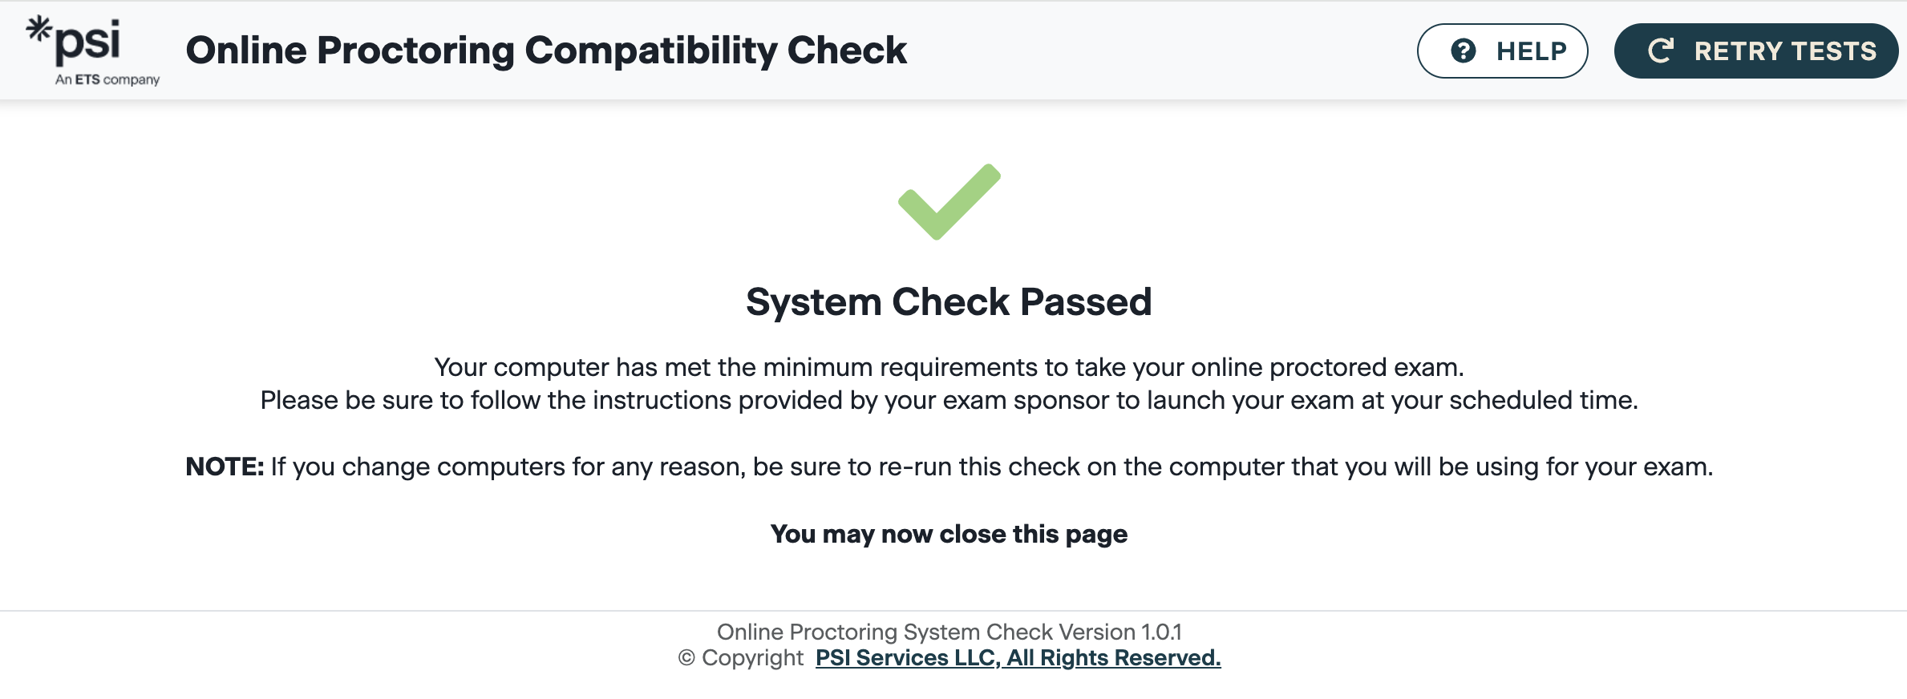The height and width of the screenshot is (699, 1907).
Task: Click the asterisk star in PSI logo
Action: (38, 30)
